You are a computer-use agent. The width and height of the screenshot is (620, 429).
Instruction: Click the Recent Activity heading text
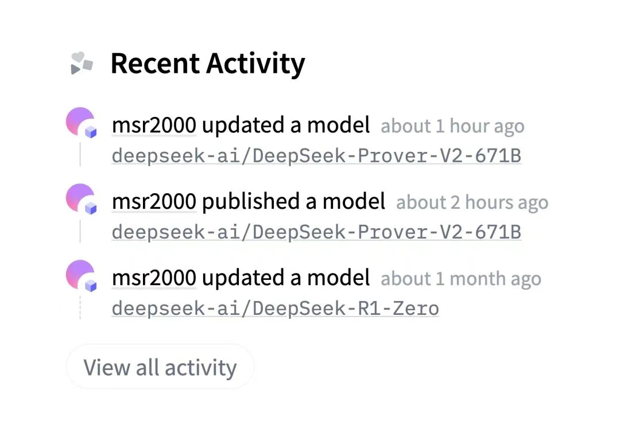208,64
